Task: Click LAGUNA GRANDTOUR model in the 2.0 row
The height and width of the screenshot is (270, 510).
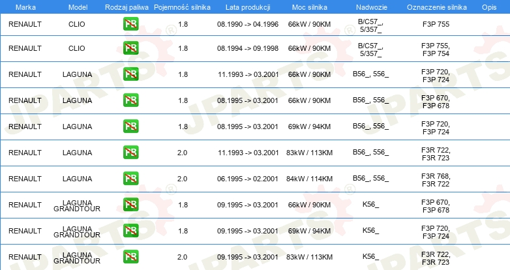Action: click(x=77, y=258)
